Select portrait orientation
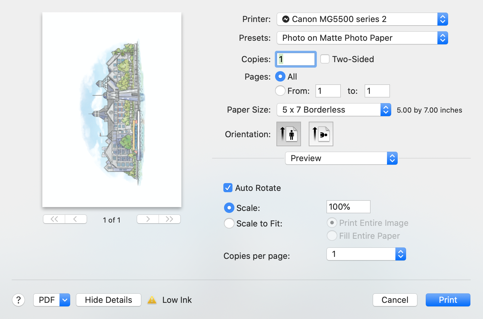This screenshot has height=319, width=483. (x=288, y=134)
